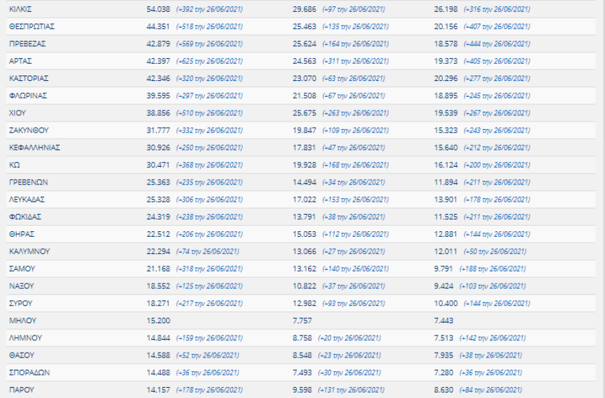Viewport: 605px width, 398px height.
Task: Select the 9.791 value for ΣΑΜΟΥ
Action: point(444,269)
